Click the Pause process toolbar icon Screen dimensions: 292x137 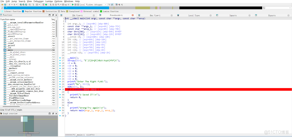coord(75,5)
